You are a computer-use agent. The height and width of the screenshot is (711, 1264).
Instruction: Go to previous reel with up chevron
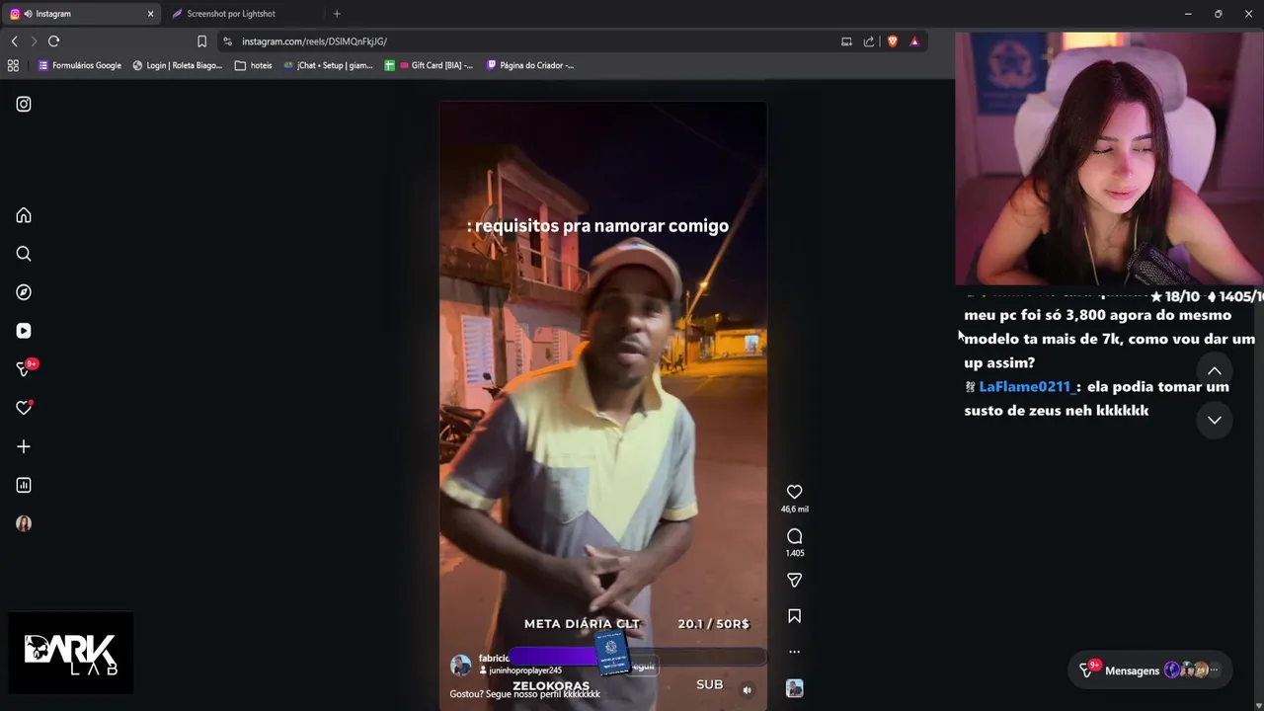1215,371
